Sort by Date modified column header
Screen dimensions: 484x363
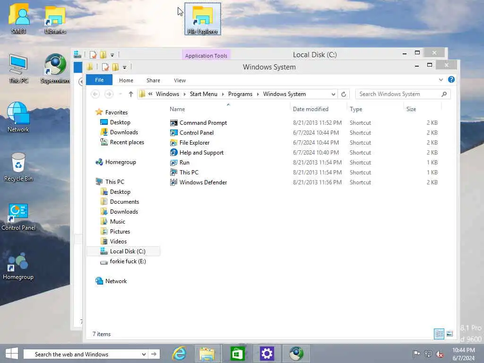(x=311, y=109)
